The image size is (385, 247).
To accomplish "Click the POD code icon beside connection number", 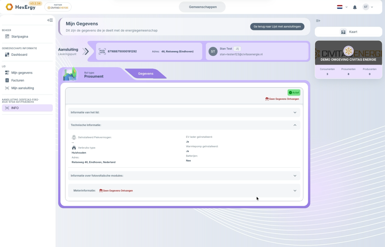I will (x=102, y=51).
